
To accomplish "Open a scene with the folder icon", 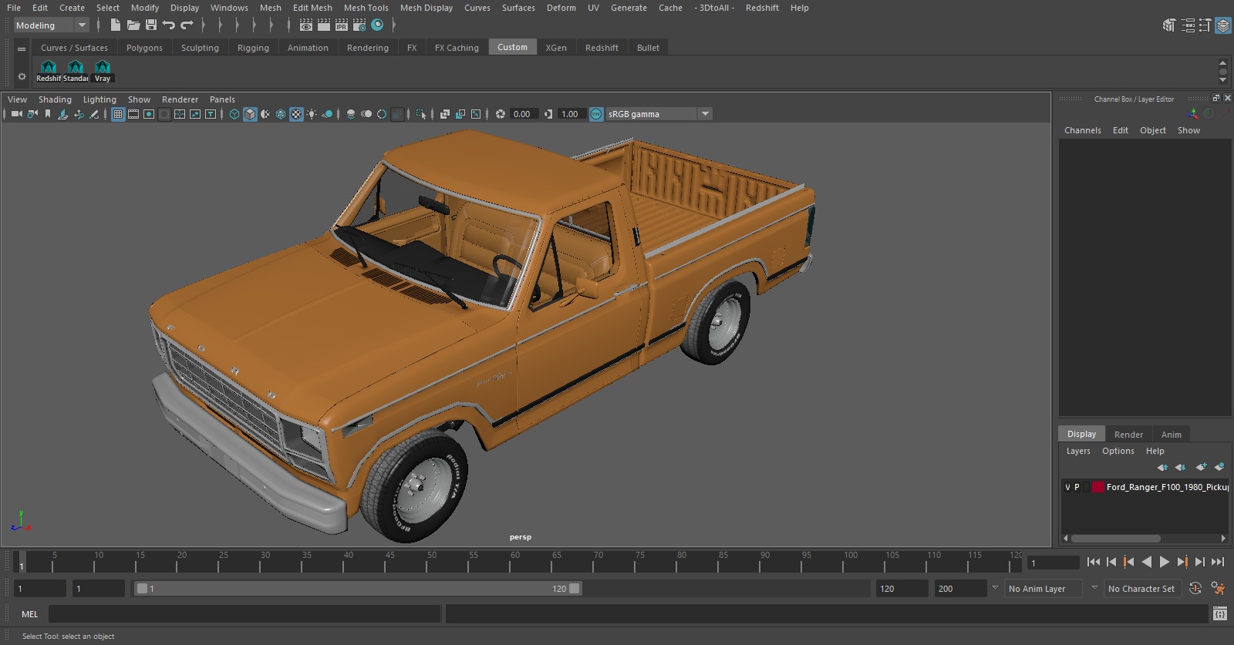I will pyautogui.click(x=133, y=25).
